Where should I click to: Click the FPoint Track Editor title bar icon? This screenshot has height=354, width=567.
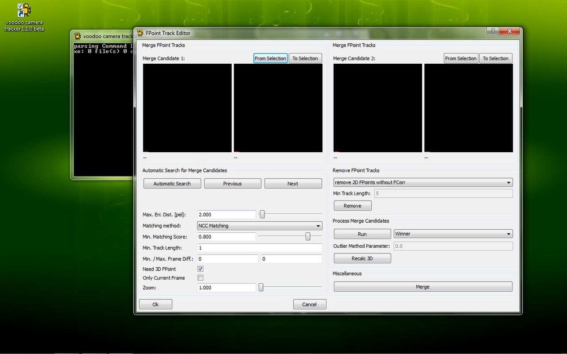140,33
